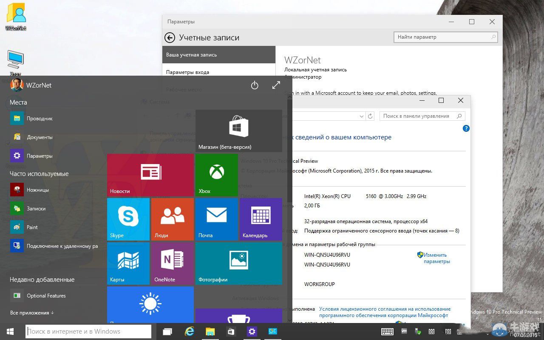
Task: Launch Internet Explorer from taskbar
Action: (190, 331)
